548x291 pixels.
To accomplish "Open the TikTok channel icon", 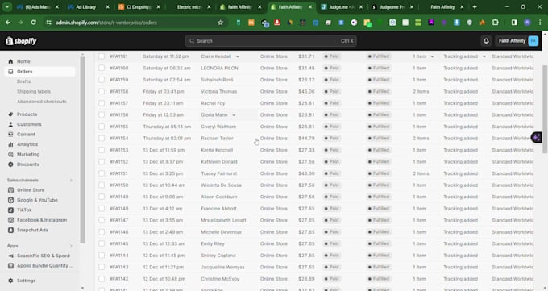I will coord(10,210).
